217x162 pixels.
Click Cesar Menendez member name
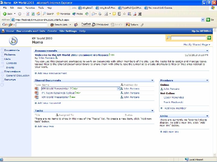tap(174, 97)
